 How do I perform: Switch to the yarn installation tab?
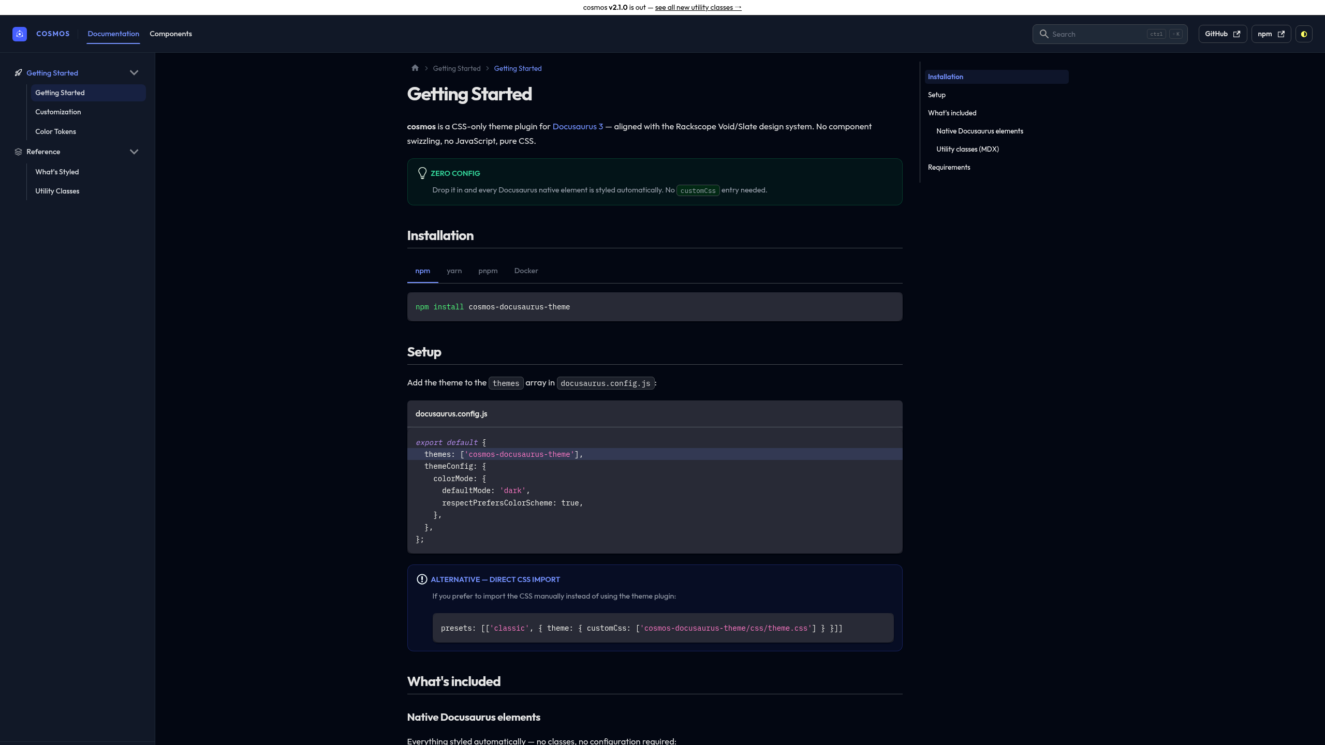click(454, 271)
